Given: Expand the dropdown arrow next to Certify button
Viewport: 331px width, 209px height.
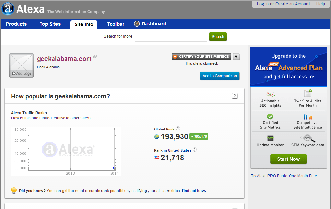Looking at the screenshot, I should tap(236, 57).
